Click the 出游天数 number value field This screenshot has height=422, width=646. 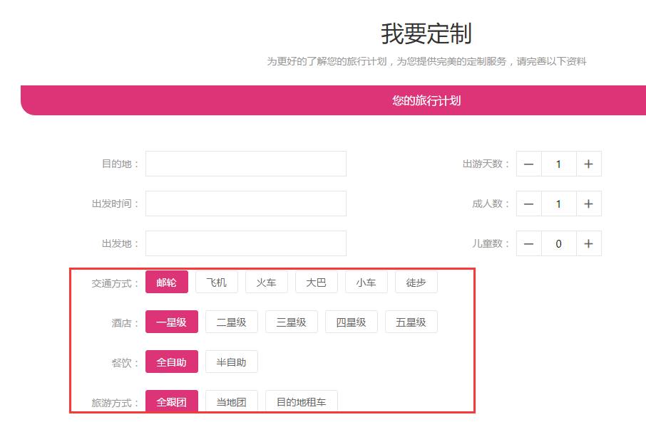click(558, 164)
